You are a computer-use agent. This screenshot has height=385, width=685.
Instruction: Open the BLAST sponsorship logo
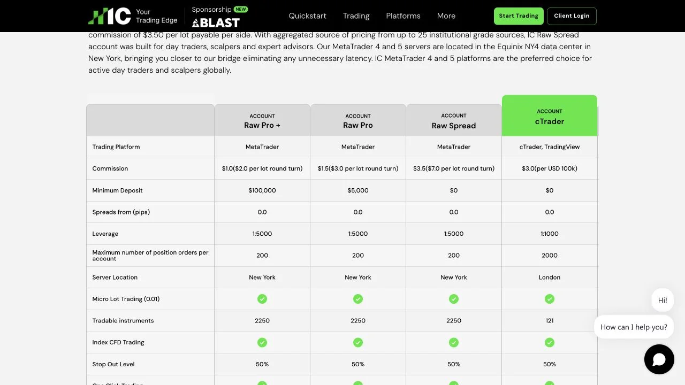(x=216, y=22)
